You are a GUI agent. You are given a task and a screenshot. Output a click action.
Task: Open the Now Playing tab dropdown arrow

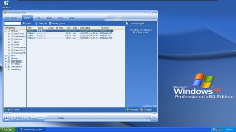20,18
